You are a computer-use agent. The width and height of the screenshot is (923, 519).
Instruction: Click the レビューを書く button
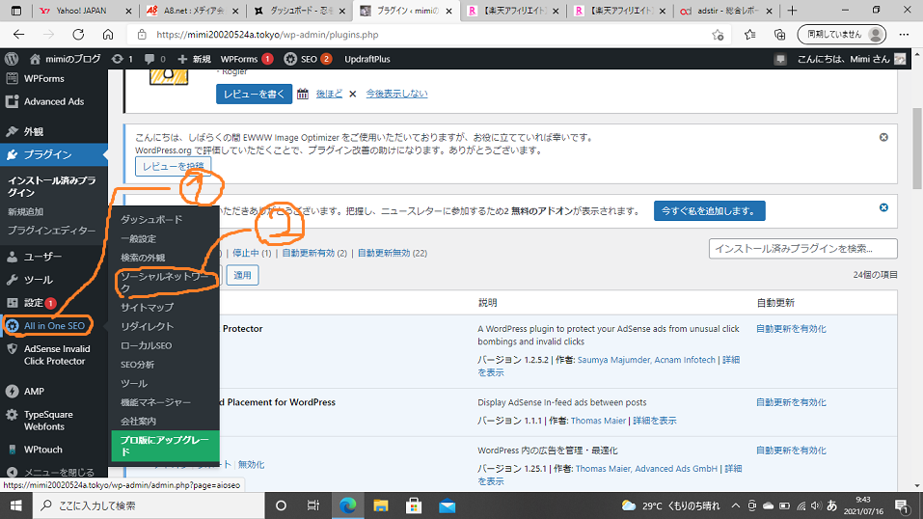pyautogui.click(x=254, y=94)
